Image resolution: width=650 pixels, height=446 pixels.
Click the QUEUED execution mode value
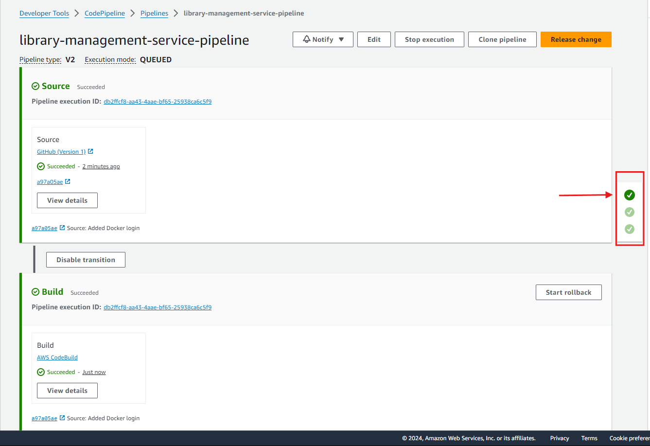click(x=156, y=60)
